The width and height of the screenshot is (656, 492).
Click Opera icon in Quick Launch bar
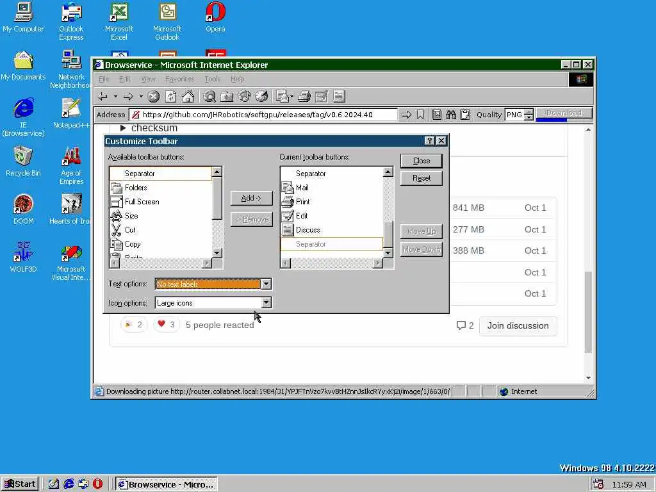point(97,484)
